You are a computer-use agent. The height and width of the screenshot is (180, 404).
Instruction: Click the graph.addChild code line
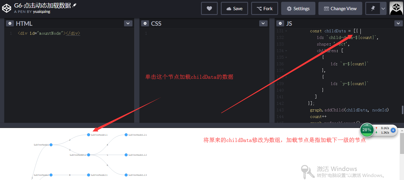pyautogui.click(x=349, y=110)
